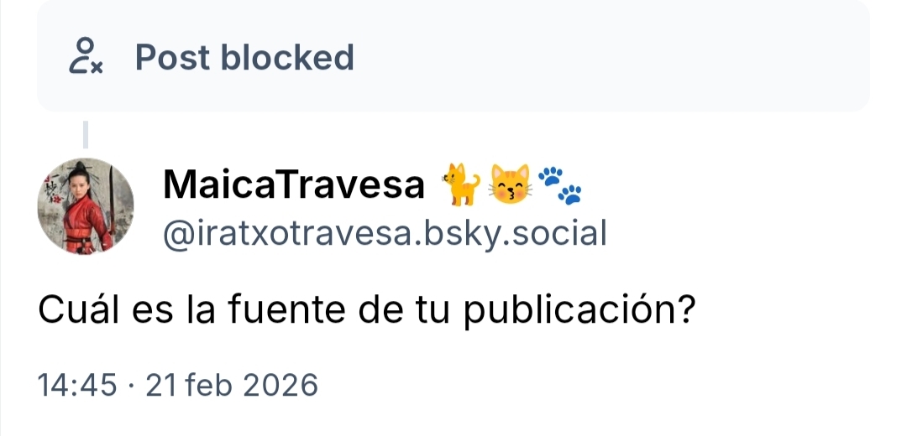Click the MaicaTravesa display name
Image resolution: width=907 pixels, height=436 pixels.
tap(294, 184)
